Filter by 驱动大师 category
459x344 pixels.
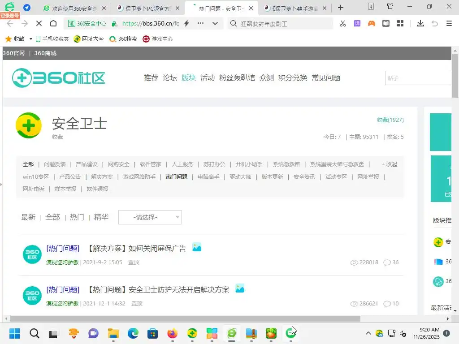pos(240,176)
